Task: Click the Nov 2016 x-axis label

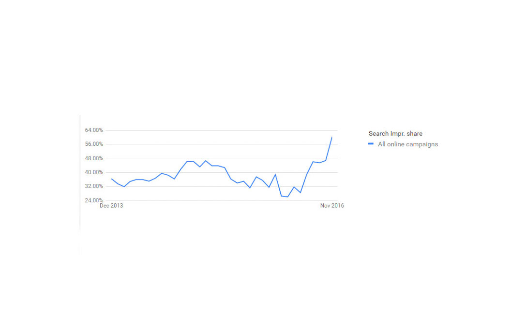Action: tap(332, 206)
